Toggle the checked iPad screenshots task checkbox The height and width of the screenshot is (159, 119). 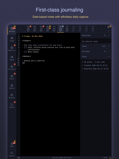25,45
